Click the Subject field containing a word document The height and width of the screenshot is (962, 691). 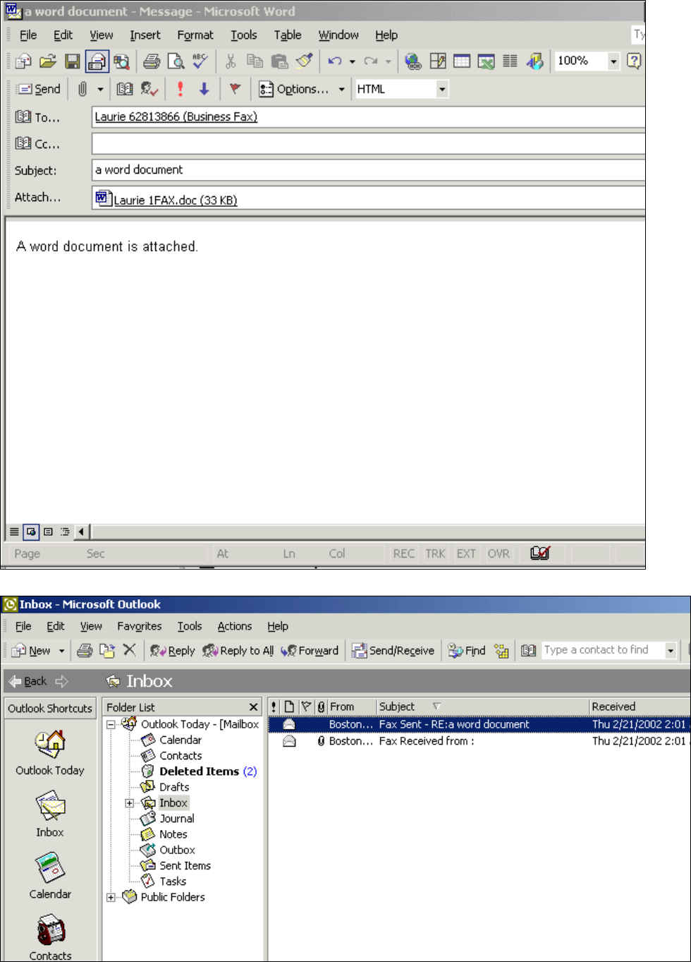(368, 170)
